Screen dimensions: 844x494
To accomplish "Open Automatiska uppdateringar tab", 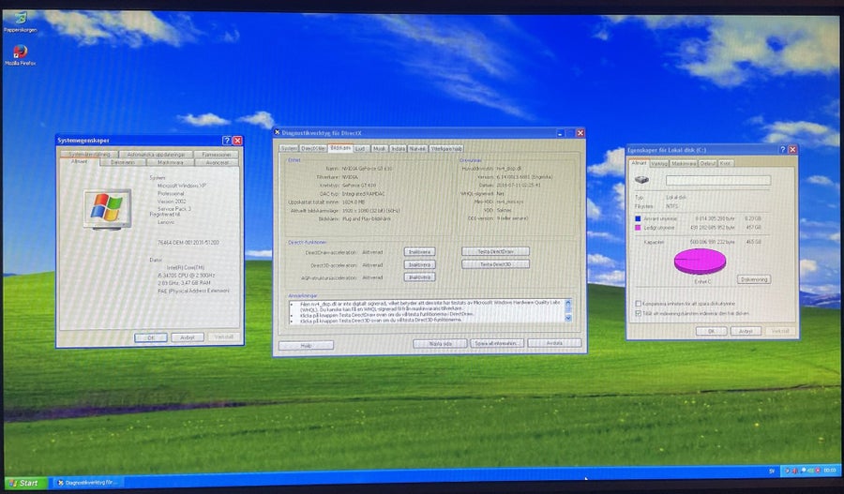I will [x=156, y=155].
